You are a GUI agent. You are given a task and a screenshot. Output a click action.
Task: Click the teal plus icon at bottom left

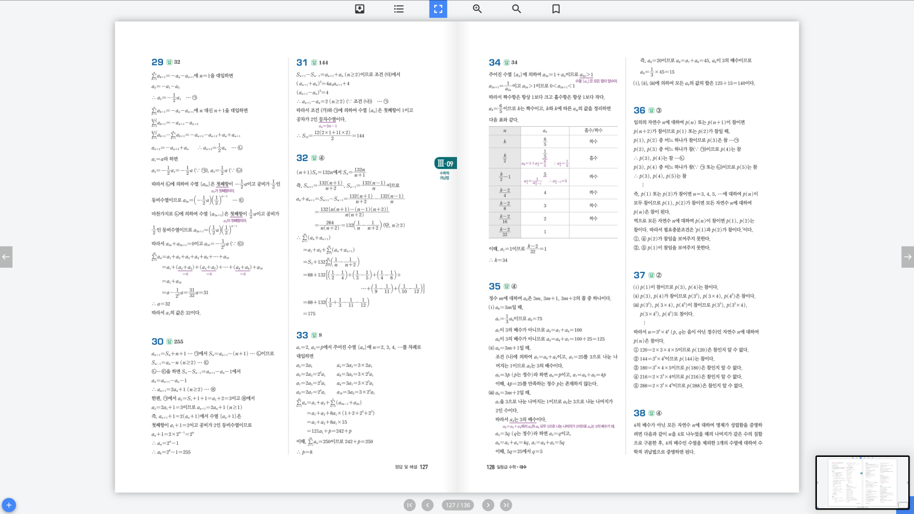pos(8,504)
